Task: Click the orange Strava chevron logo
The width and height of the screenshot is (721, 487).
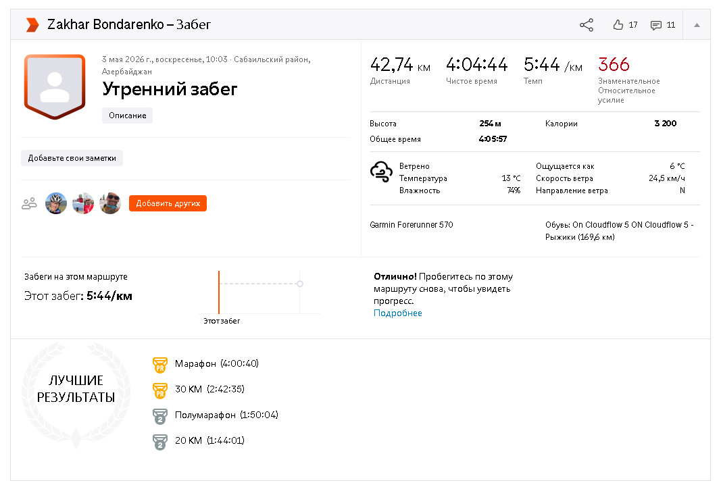Action: [x=32, y=25]
